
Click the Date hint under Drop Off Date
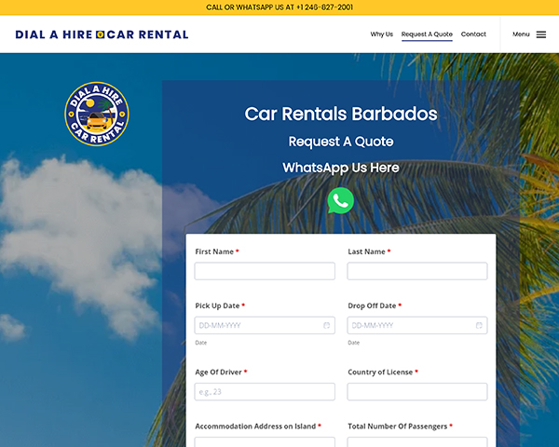tap(354, 343)
